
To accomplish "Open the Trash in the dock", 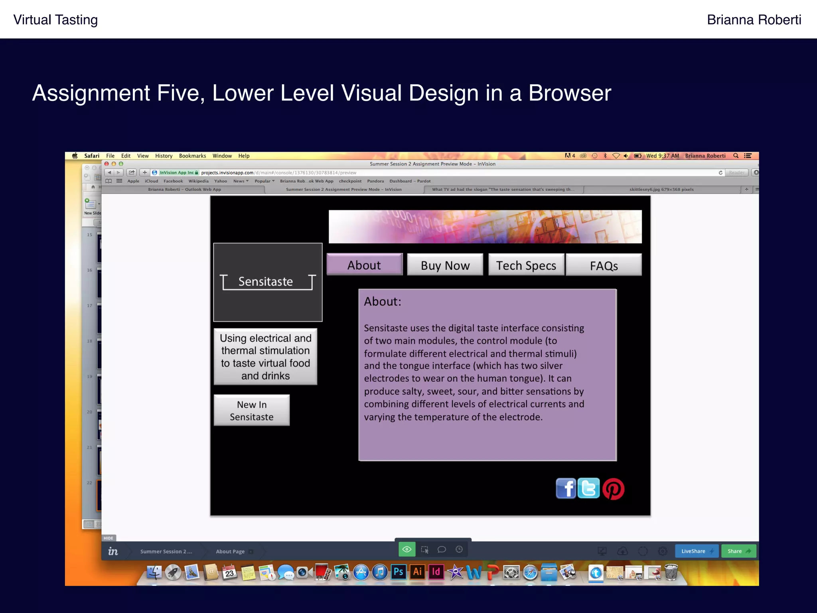I will 671,572.
